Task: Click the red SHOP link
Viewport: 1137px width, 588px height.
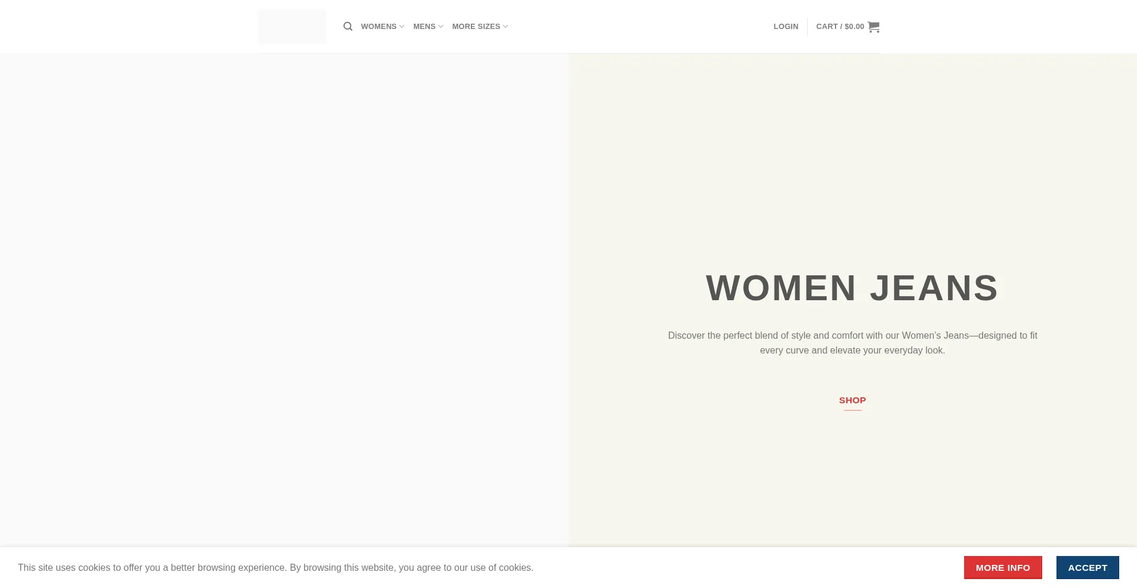Action: 852,400
